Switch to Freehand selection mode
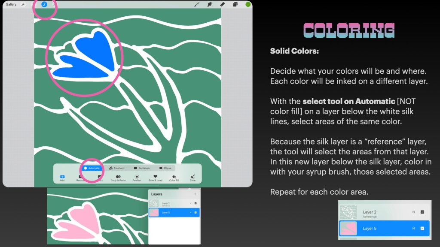Screen dimensions: 440x247 tap(116, 168)
